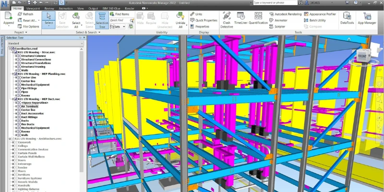This screenshot has width=384, height=192.
Task: Activate the Select arrow tool
Action: coord(48,20)
